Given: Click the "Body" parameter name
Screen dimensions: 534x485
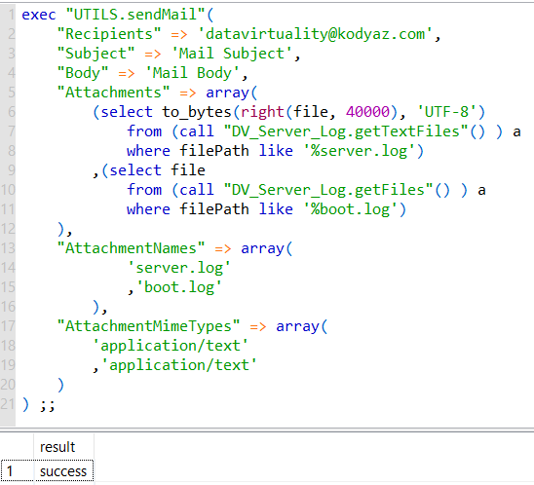Looking at the screenshot, I should pos(83,73).
